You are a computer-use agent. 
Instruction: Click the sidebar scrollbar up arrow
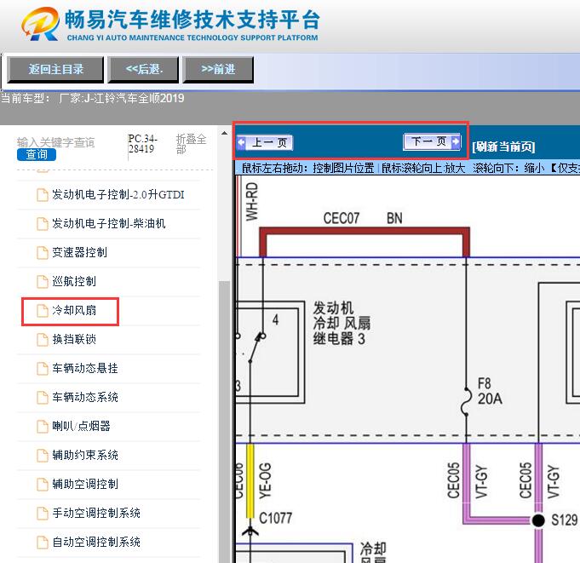point(224,133)
